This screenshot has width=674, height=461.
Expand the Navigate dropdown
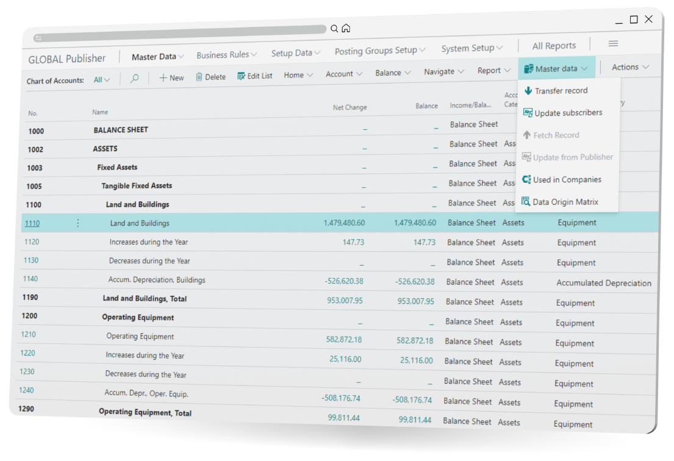click(443, 71)
